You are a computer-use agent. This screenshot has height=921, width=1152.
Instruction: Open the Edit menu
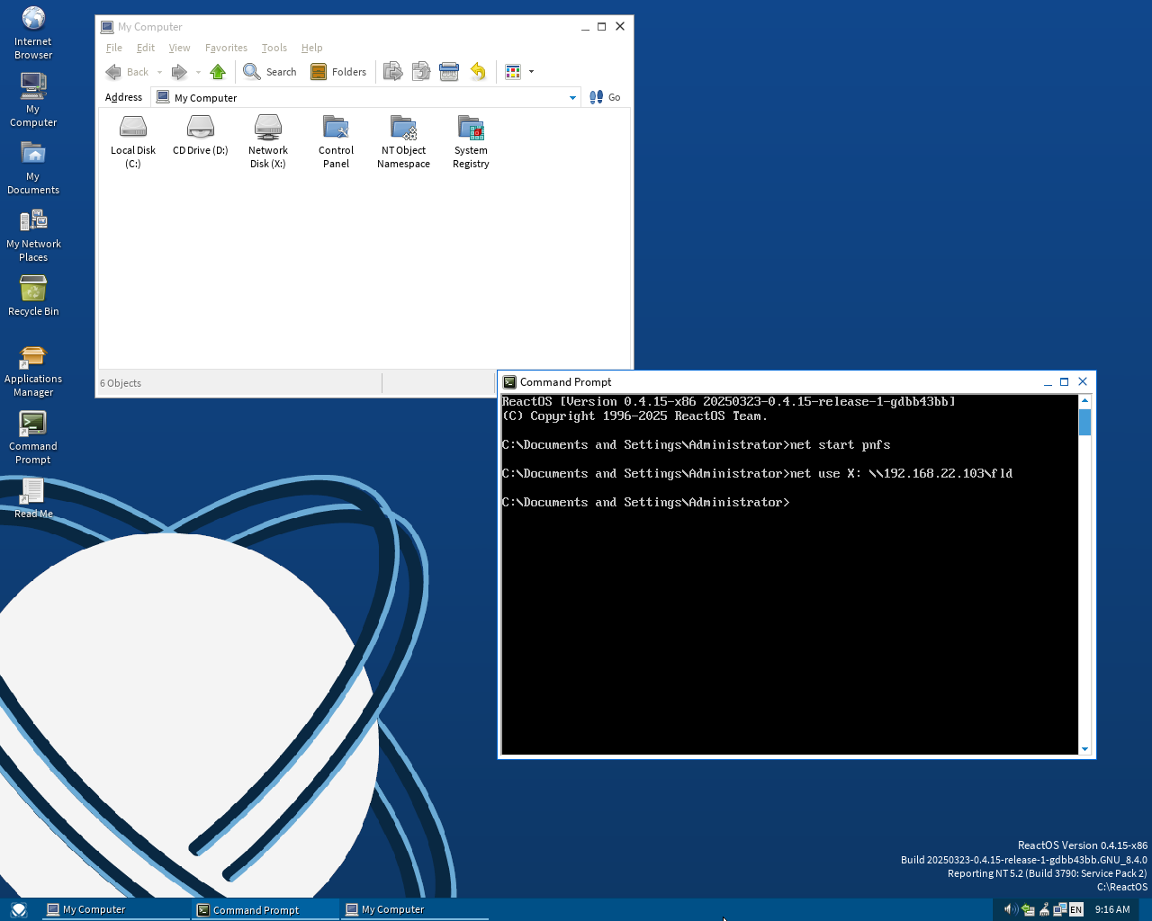tap(146, 48)
